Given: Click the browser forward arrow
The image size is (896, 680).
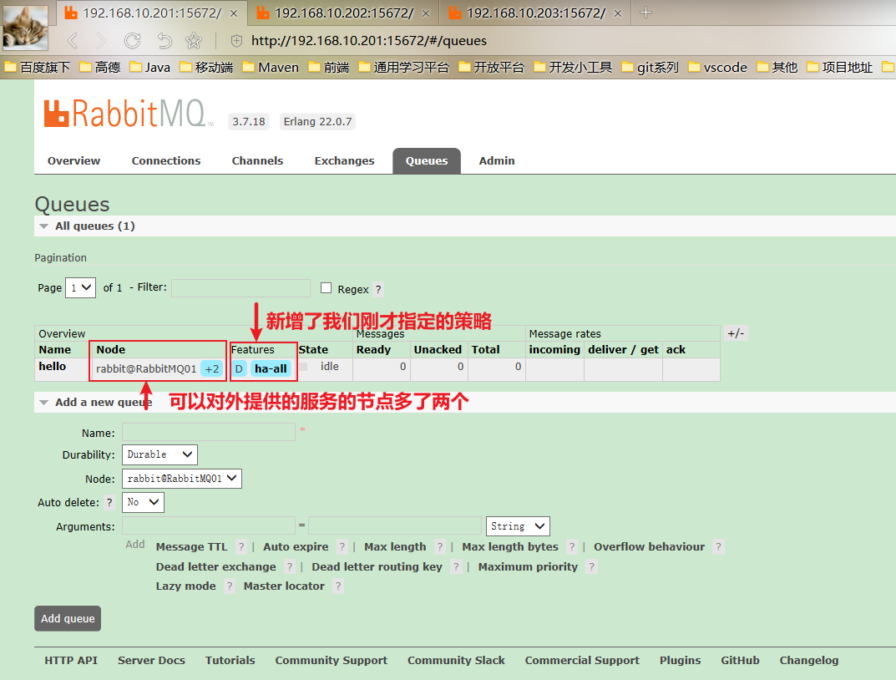Looking at the screenshot, I should (101, 41).
